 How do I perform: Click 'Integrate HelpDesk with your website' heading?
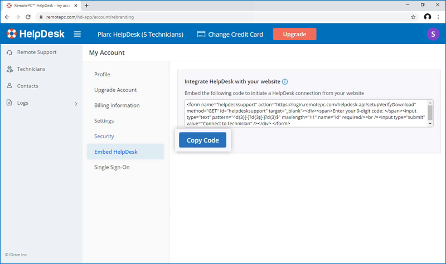coord(232,81)
